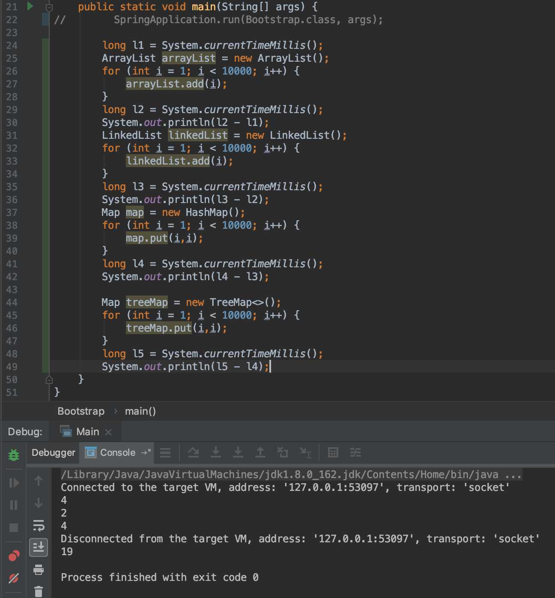Click line number 30 in the gutter
Screen dimensions: 555x598
(x=12, y=123)
